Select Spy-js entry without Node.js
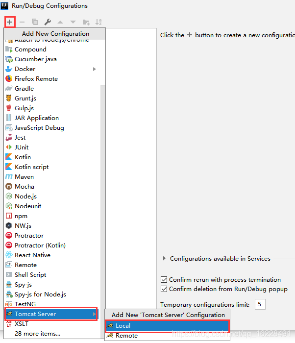Viewport: 295px width, 343px height. [52, 285]
